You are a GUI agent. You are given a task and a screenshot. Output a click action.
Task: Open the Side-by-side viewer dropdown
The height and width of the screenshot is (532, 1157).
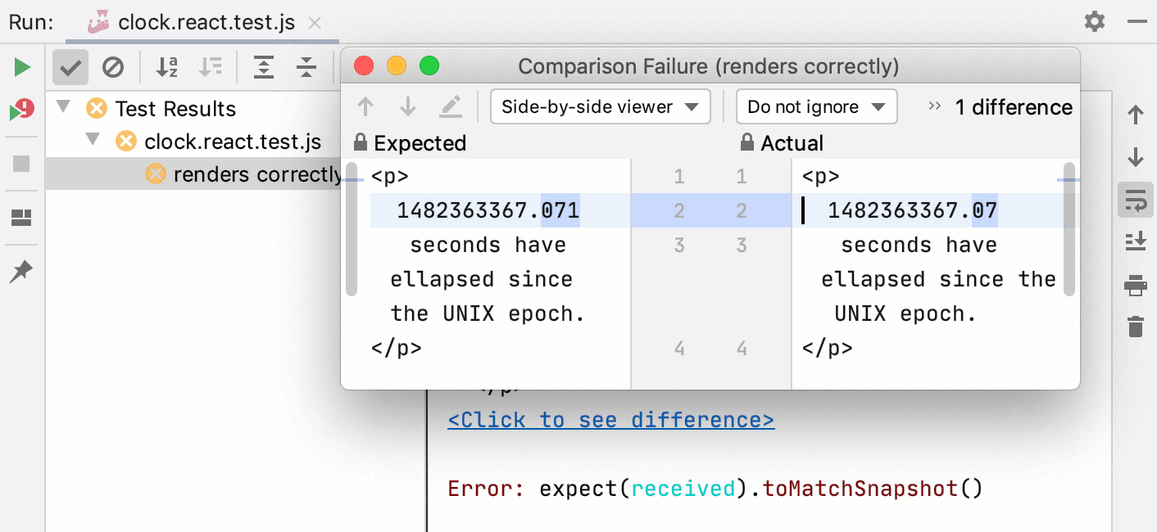[600, 106]
